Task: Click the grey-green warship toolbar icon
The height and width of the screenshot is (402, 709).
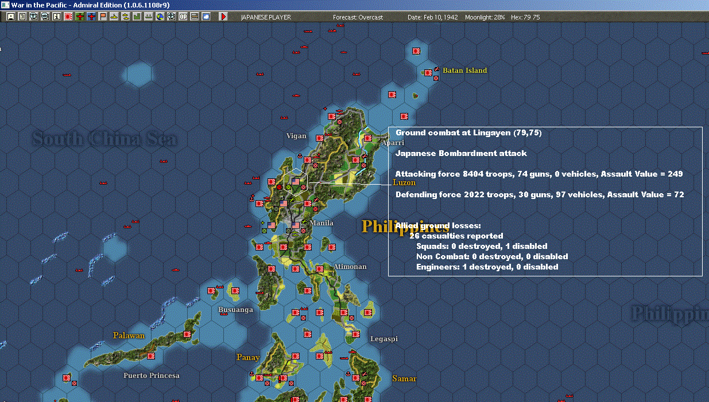Action: [149, 17]
